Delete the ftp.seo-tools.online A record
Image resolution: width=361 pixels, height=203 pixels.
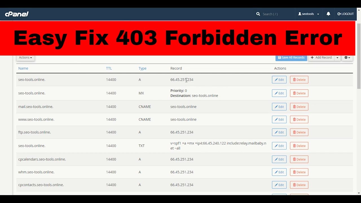pos(299,132)
